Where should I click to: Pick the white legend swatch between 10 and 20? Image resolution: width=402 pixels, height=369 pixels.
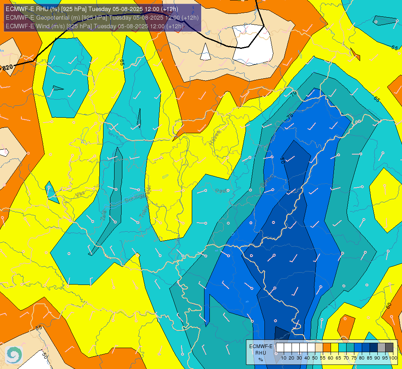288,348
